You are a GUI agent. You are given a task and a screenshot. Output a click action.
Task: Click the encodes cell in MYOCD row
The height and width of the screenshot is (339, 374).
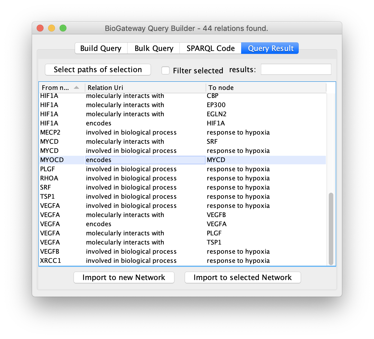point(145,160)
